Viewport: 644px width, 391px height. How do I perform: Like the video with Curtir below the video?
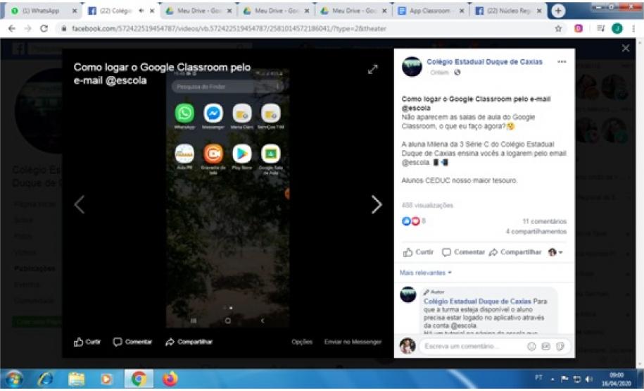click(88, 342)
